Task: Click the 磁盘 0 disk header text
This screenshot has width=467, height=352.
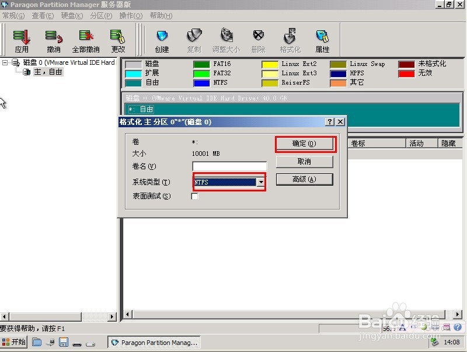Action: (x=206, y=98)
